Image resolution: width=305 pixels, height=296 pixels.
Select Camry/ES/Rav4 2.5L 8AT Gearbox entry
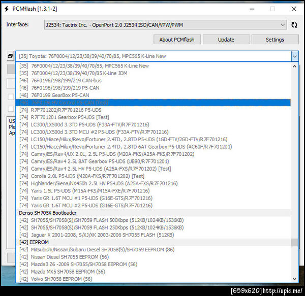point(153,161)
